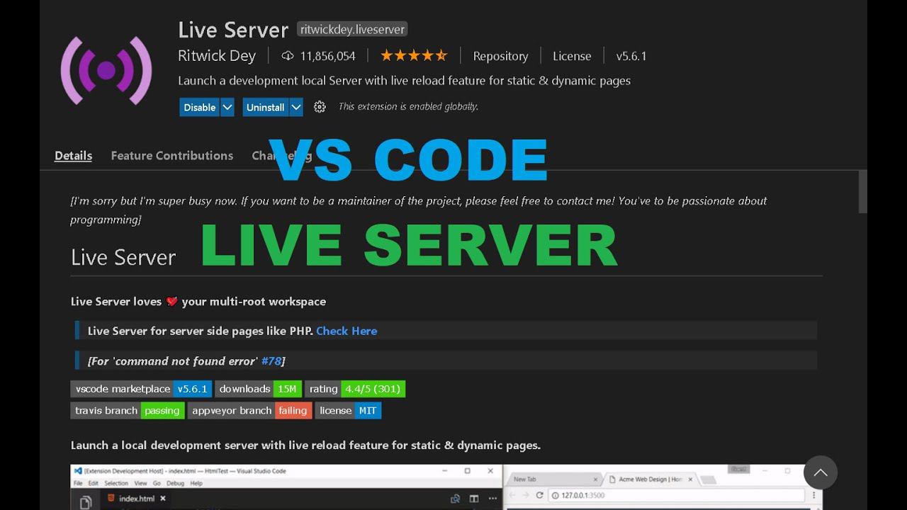Click the 'This extension is enabled globally' text
Screen dimensions: 907x510
click(x=408, y=106)
